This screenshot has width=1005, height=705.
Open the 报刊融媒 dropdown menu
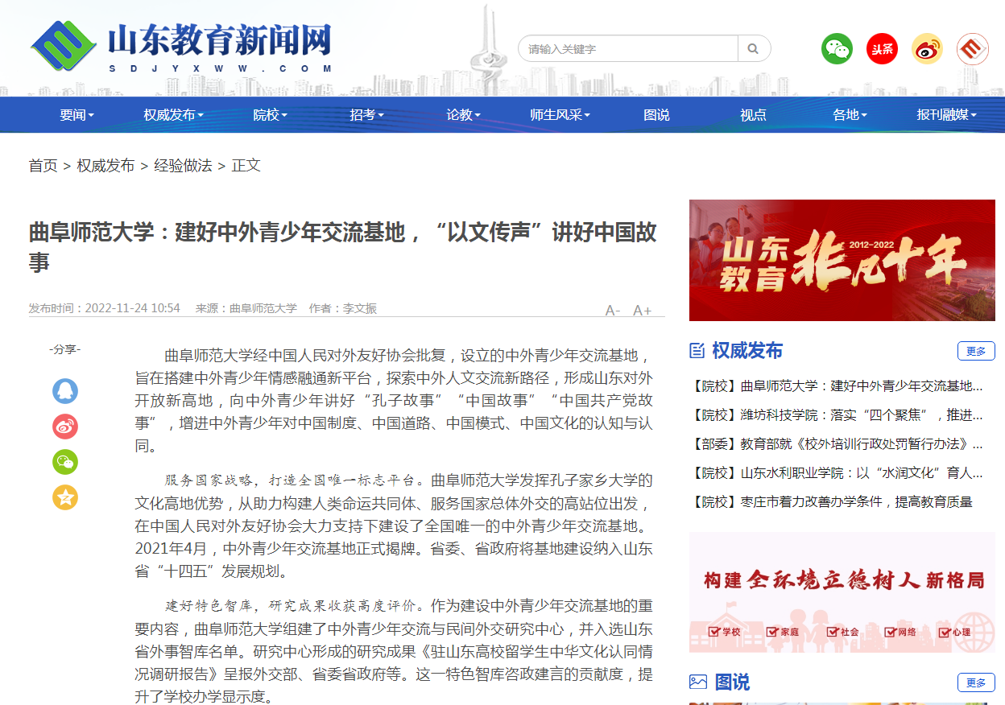click(x=946, y=115)
